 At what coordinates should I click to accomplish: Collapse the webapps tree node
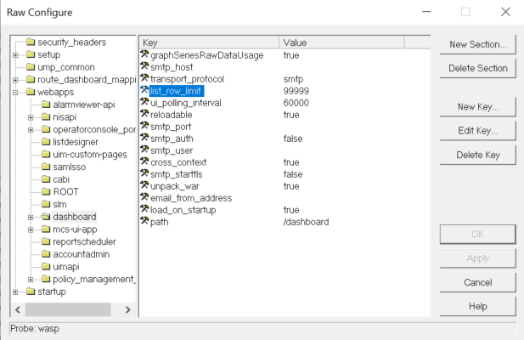16,92
